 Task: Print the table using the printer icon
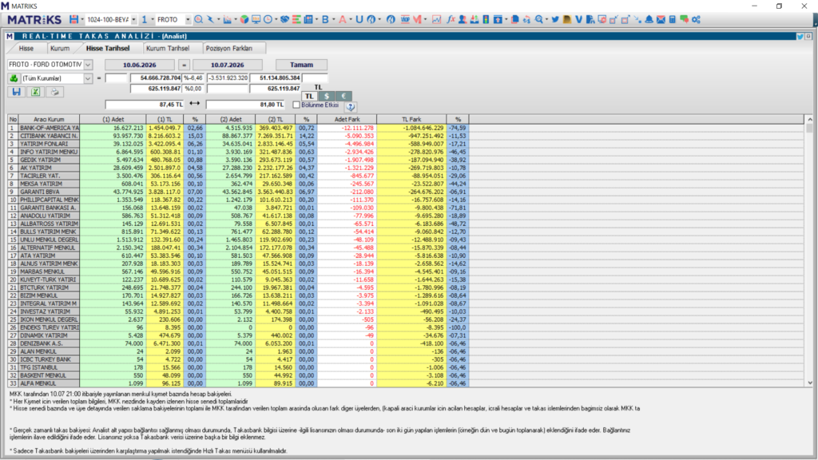point(54,92)
